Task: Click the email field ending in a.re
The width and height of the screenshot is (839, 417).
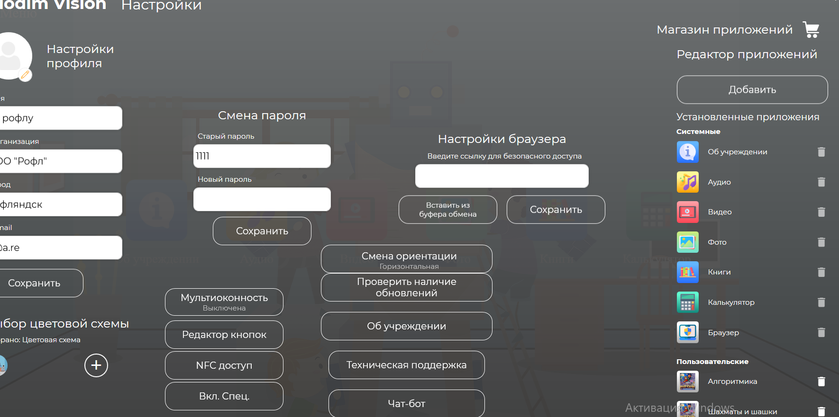Action: click(61, 248)
